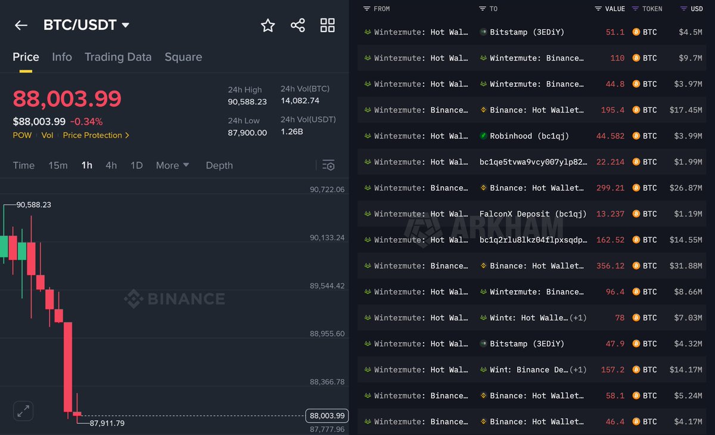
Task: Click the Bitstamp icon in the 51.1 BTC row
Action: tap(483, 32)
